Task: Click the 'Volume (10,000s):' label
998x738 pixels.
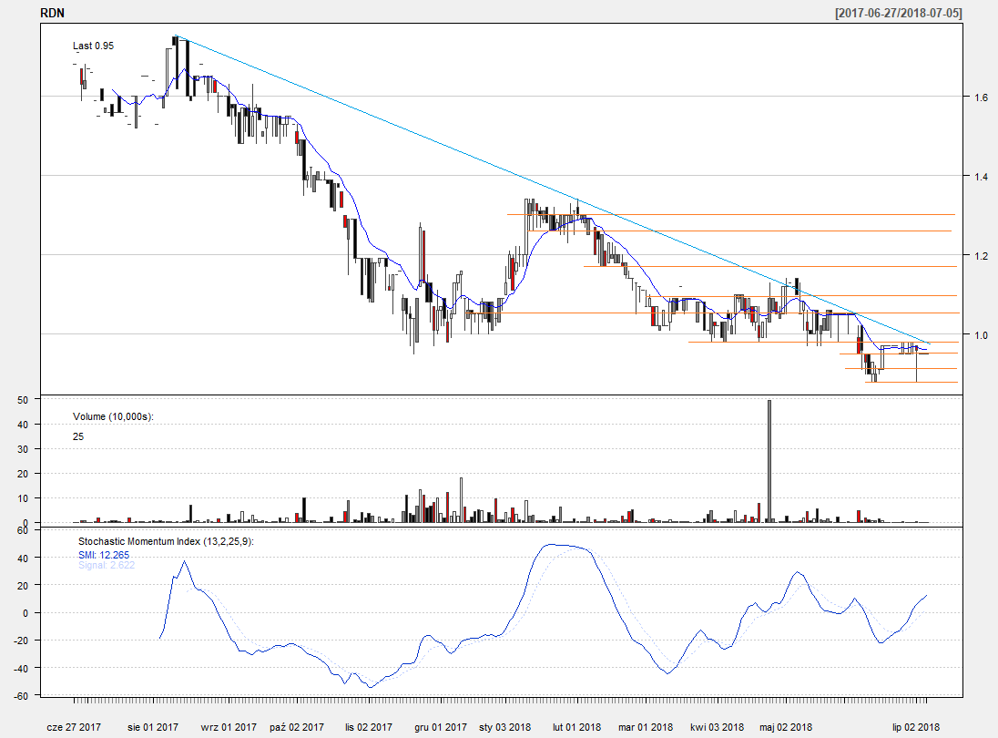Action: (x=113, y=416)
